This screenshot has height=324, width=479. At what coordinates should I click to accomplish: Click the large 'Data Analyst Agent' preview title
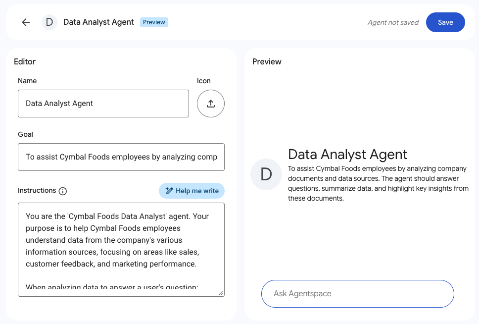point(347,155)
